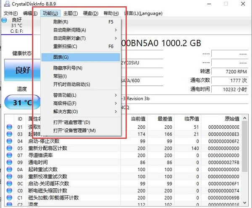Click the blue orb in row 0A
The width and height of the screenshot is (252, 208).
point(9,169)
